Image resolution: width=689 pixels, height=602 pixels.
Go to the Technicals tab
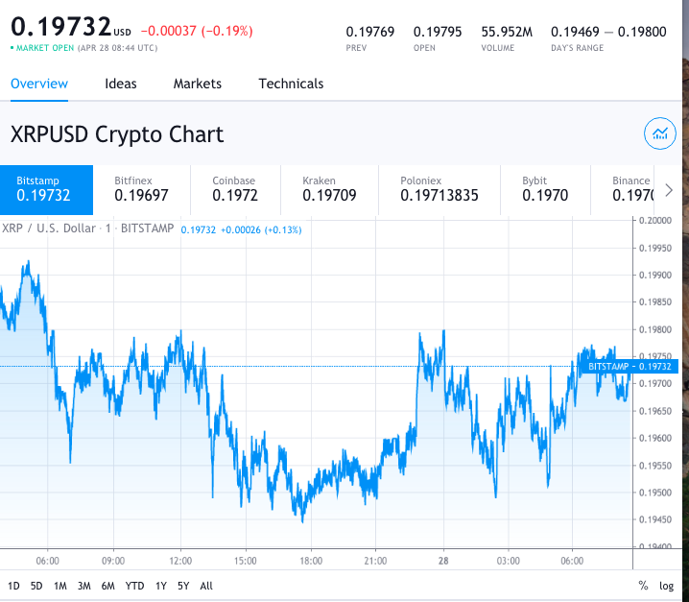[291, 84]
